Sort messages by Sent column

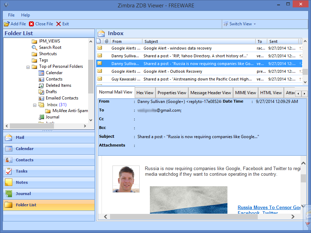(x=283, y=41)
